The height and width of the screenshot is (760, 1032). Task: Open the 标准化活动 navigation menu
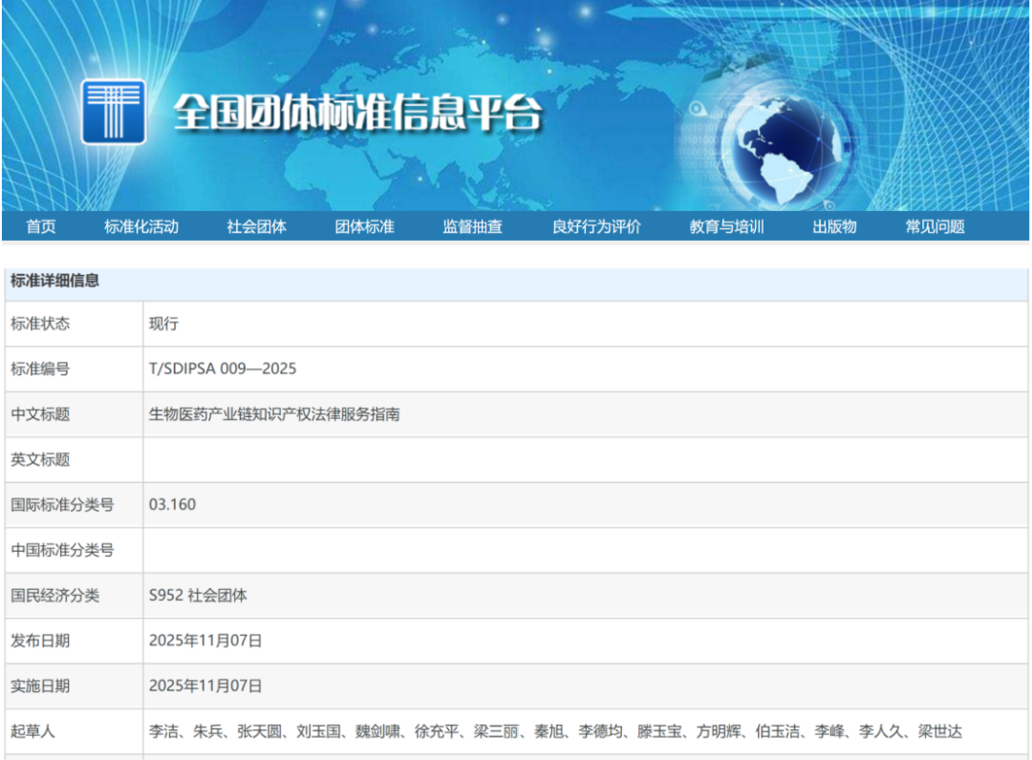coord(140,226)
